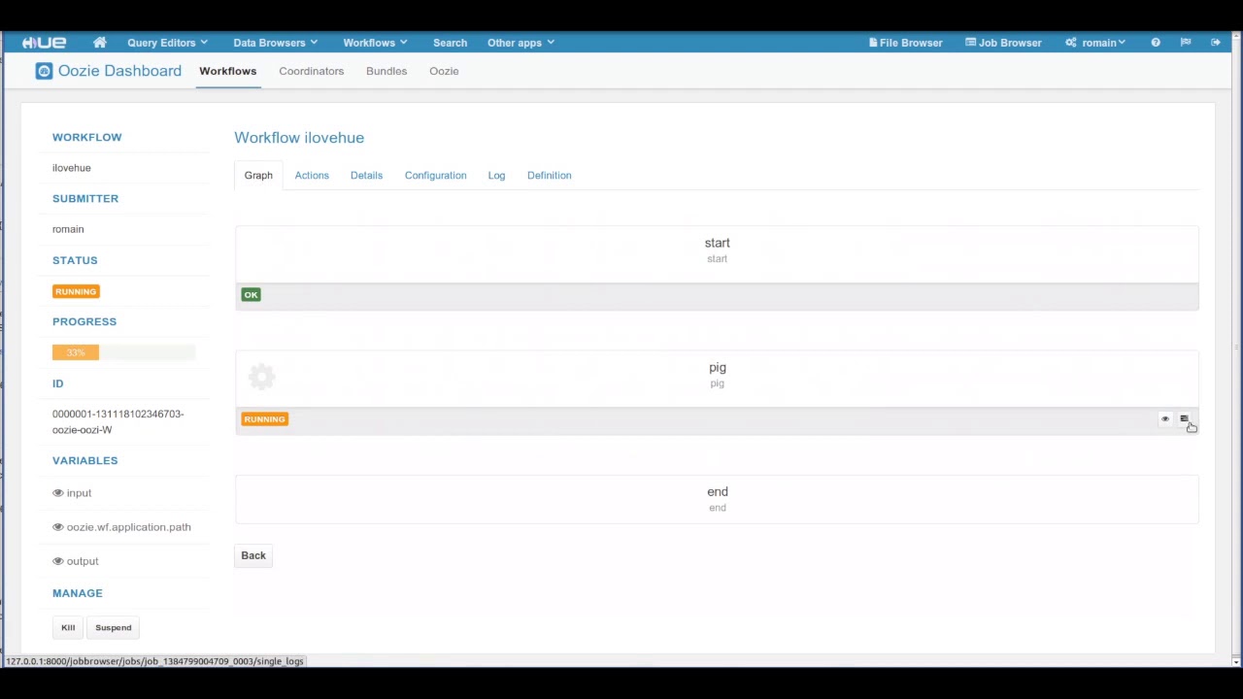Click the spinning gear on pig node
1243x699 pixels.
[262, 376]
